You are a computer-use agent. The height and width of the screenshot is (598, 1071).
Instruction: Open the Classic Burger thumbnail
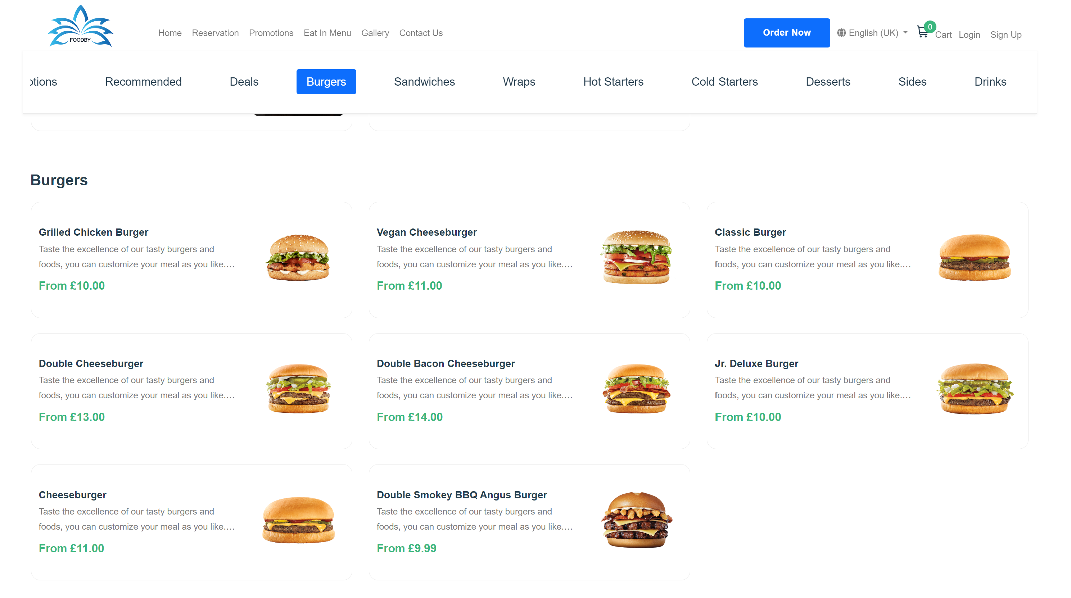coord(974,257)
